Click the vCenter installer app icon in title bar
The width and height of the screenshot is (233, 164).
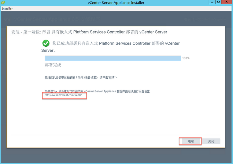coord(3,2)
